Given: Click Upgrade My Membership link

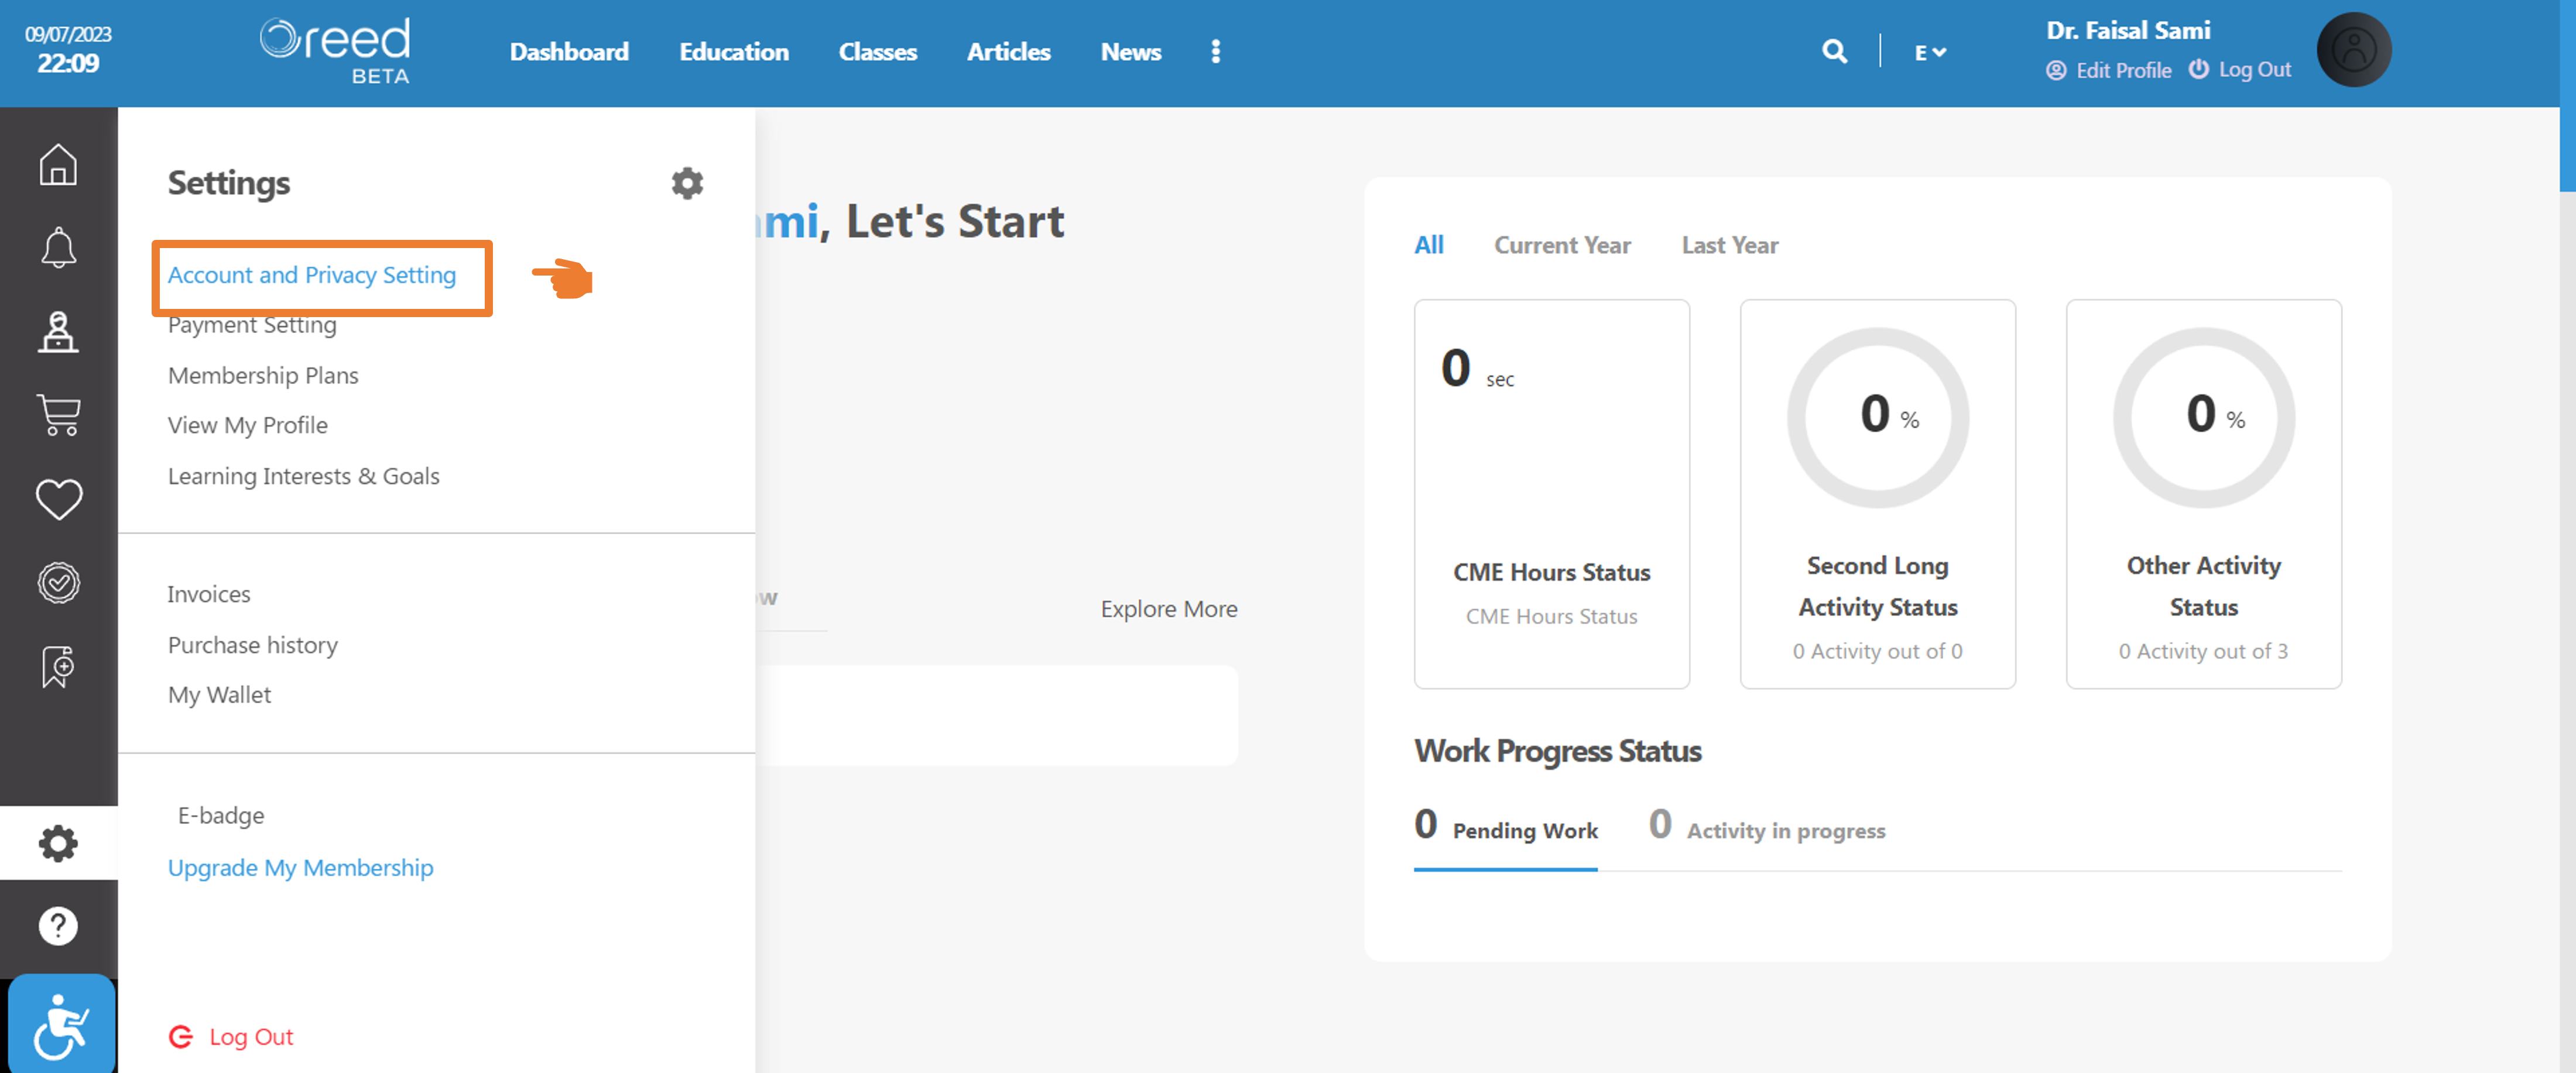Looking at the screenshot, I should pyautogui.click(x=300, y=867).
